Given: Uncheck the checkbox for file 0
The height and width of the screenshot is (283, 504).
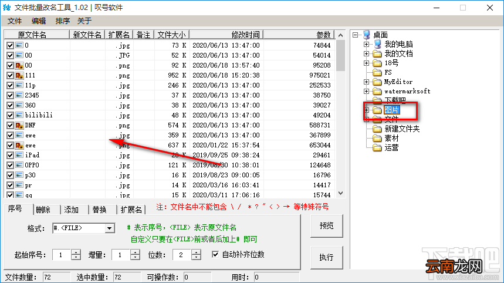Looking at the screenshot, I should (x=10, y=45).
